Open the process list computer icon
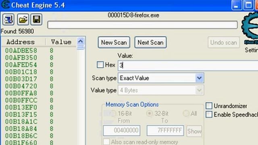The image size is (258, 145). coord(8,19)
